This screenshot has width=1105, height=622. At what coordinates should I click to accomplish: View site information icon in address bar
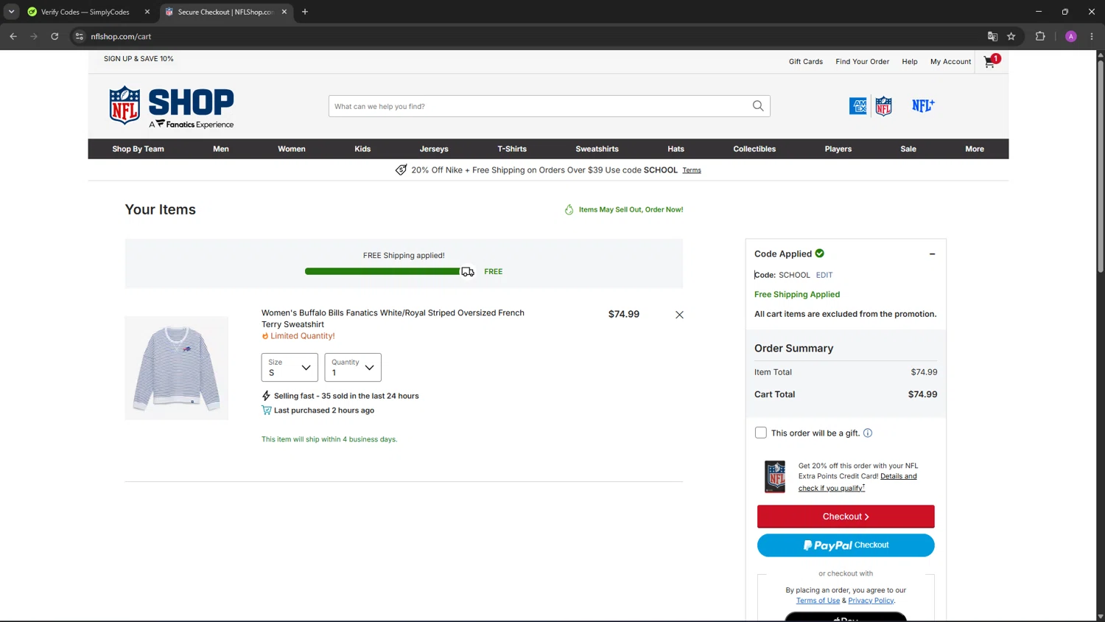[80, 36]
